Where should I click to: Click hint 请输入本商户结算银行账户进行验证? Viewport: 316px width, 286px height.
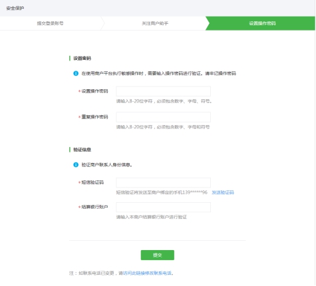point(152,217)
